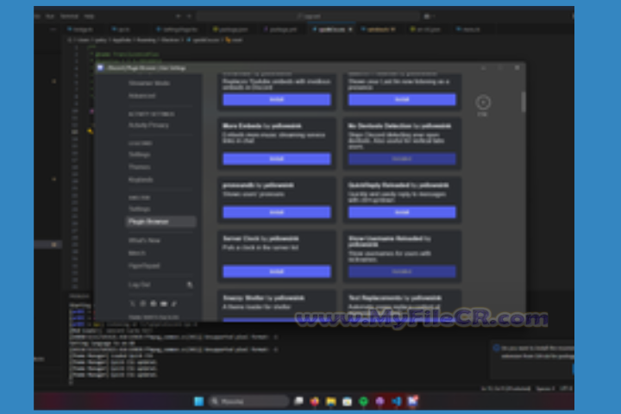Click Installed button on Show Username Reloaded
The height and width of the screenshot is (414, 621).
402,272
